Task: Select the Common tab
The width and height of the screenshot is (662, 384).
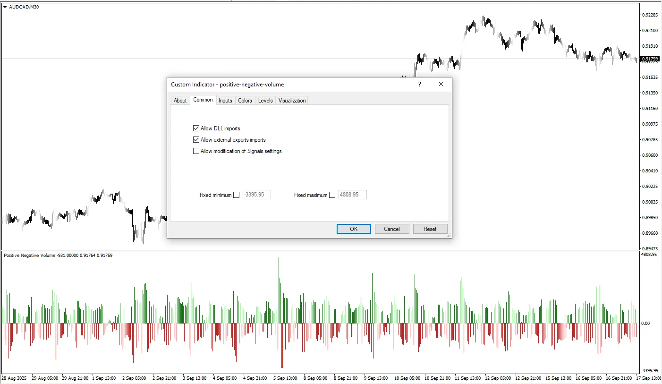Action: click(x=203, y=100)
